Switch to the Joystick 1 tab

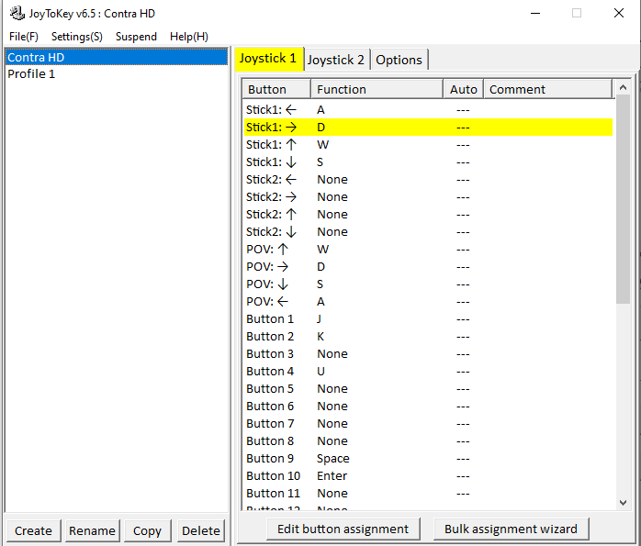(x=268, y=59)
